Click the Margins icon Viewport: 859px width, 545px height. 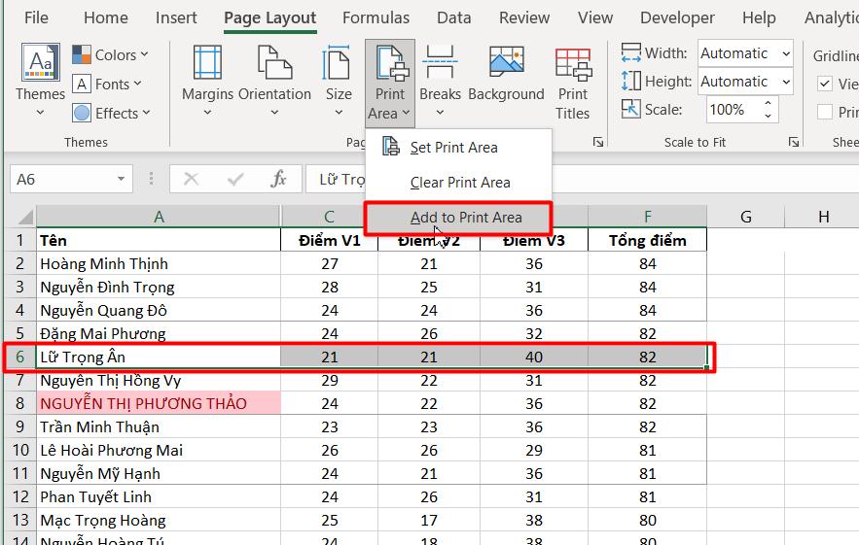(207, 64)
